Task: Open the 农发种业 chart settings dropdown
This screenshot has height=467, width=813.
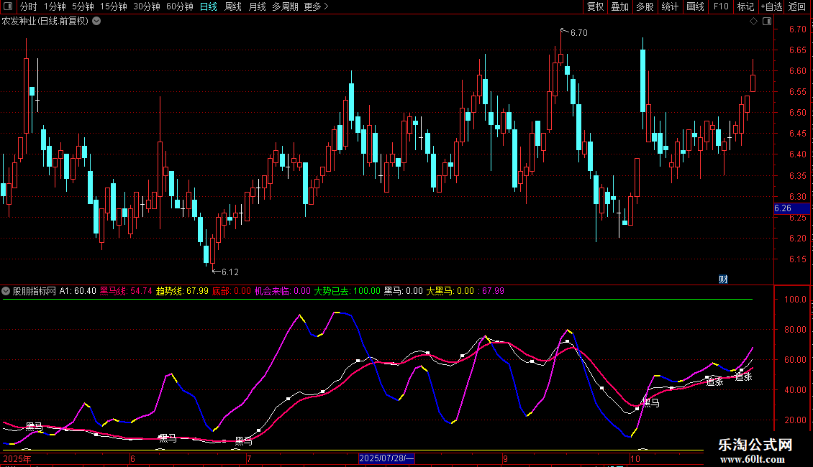Action: [96, 22]
